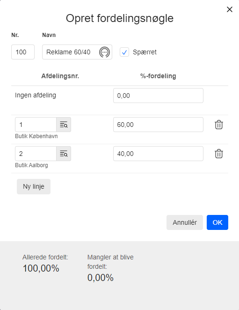Click the 40,00 percentage field
This screenshot has height=310, width=239.
pos(158,154)
